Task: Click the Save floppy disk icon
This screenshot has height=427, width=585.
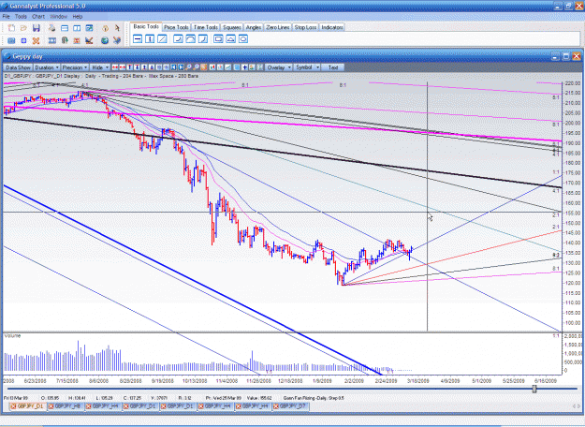Action: 37,28
